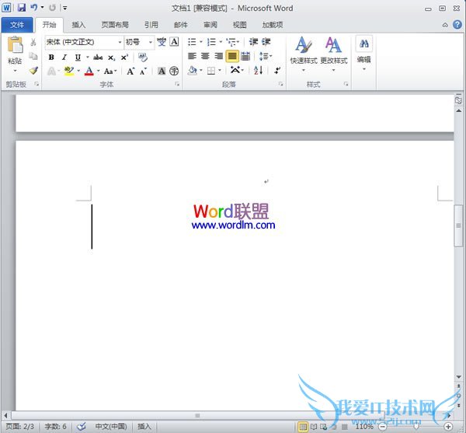Viewport: 466px width, 433px height.
Task: Click the zoom in plus button
Action: click(448, 427)
